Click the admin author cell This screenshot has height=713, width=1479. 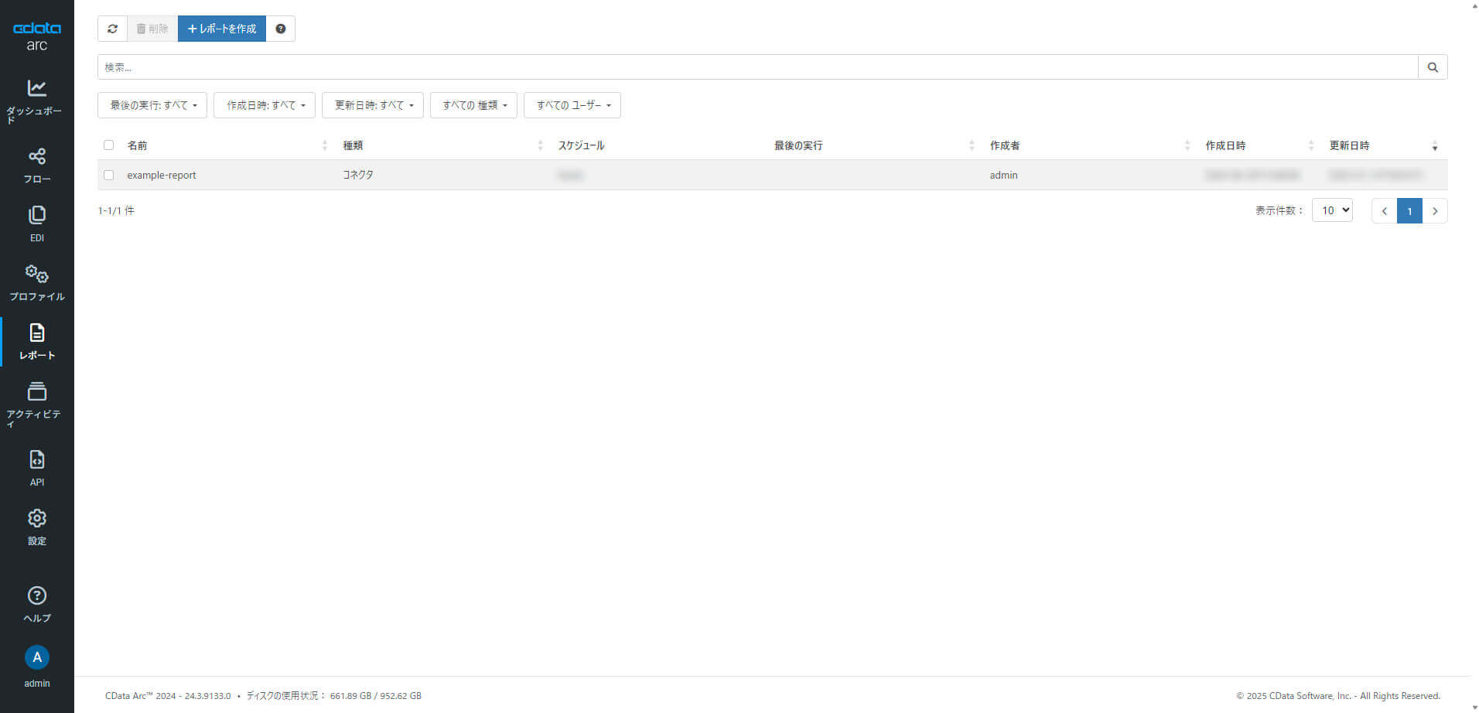(x=1003, y=176)
